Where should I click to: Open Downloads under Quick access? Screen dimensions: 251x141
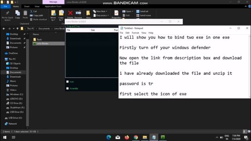[16, 38]
